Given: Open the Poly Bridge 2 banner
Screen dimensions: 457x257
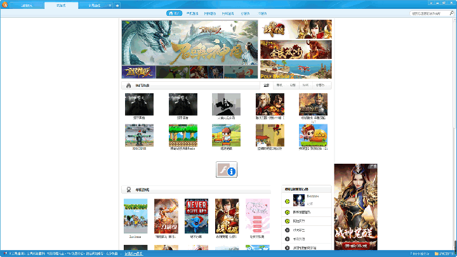Looking at the screenshot, I should pos(296,70).
